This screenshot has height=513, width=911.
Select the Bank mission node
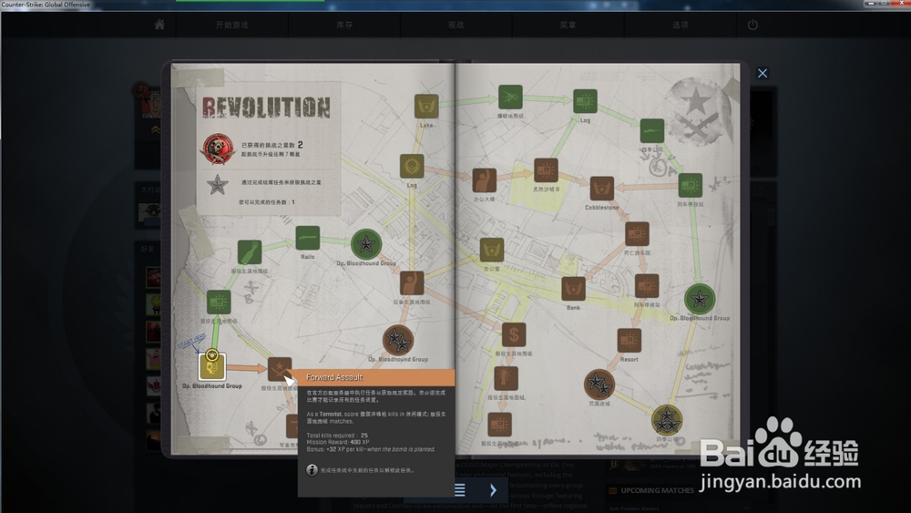[x=573, y=290]
